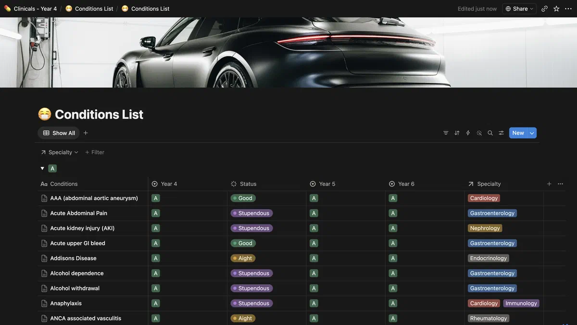Add a filter with + Filter
This screenshot has width=577, height=325.
[x=95, y=152]
